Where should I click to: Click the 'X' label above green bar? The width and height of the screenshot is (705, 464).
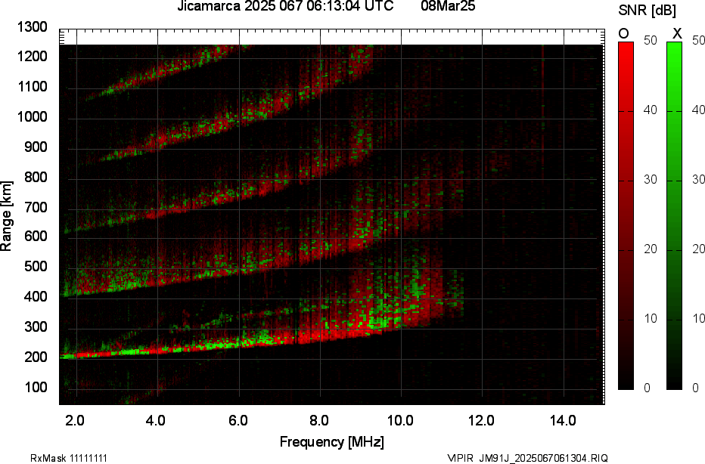pyautogui.click(x=677, y=34)
